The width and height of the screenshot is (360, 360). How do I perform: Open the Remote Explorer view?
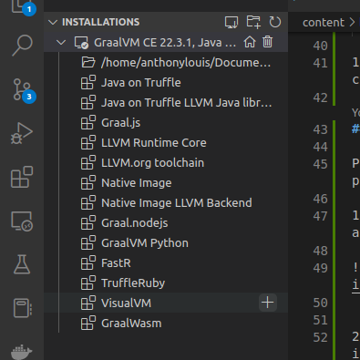click(x=22, y=221)
